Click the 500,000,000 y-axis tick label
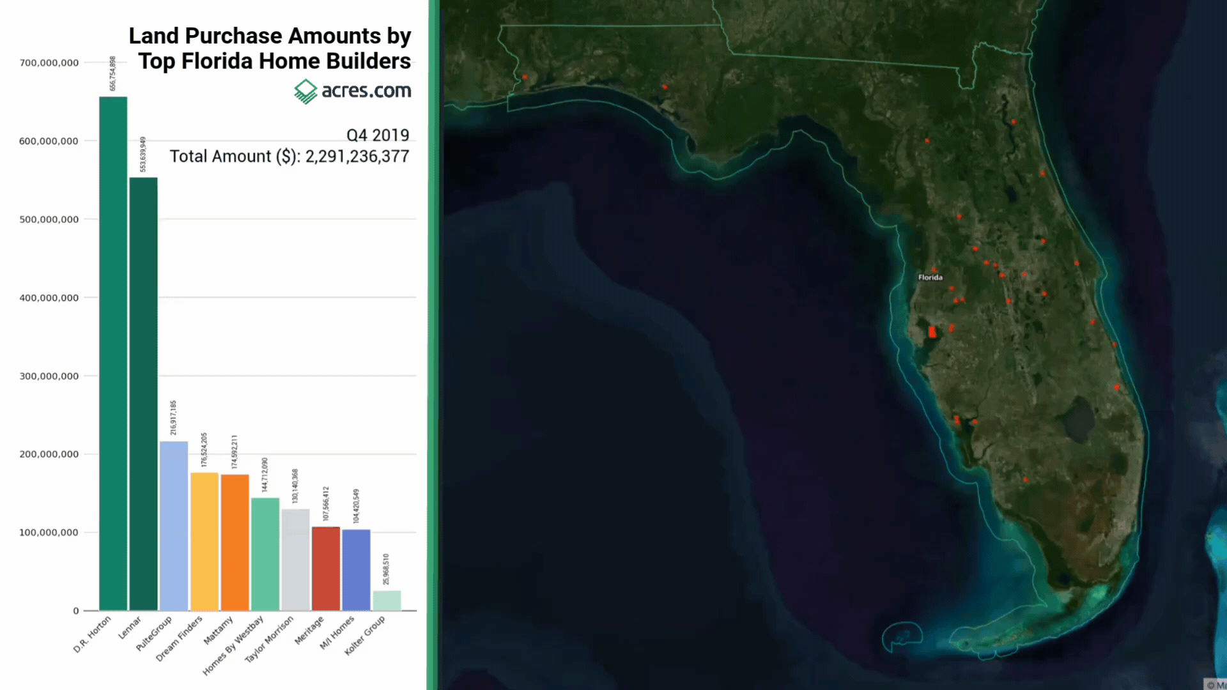 (49, 219)
